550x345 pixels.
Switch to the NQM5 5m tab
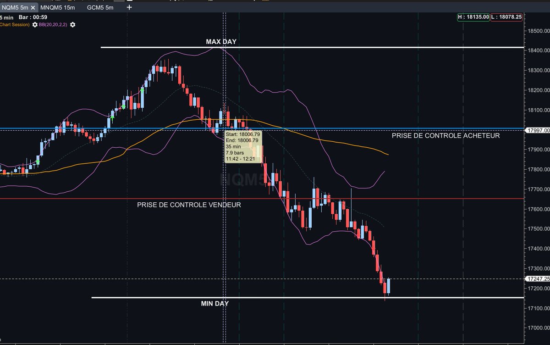pos(14,7)
